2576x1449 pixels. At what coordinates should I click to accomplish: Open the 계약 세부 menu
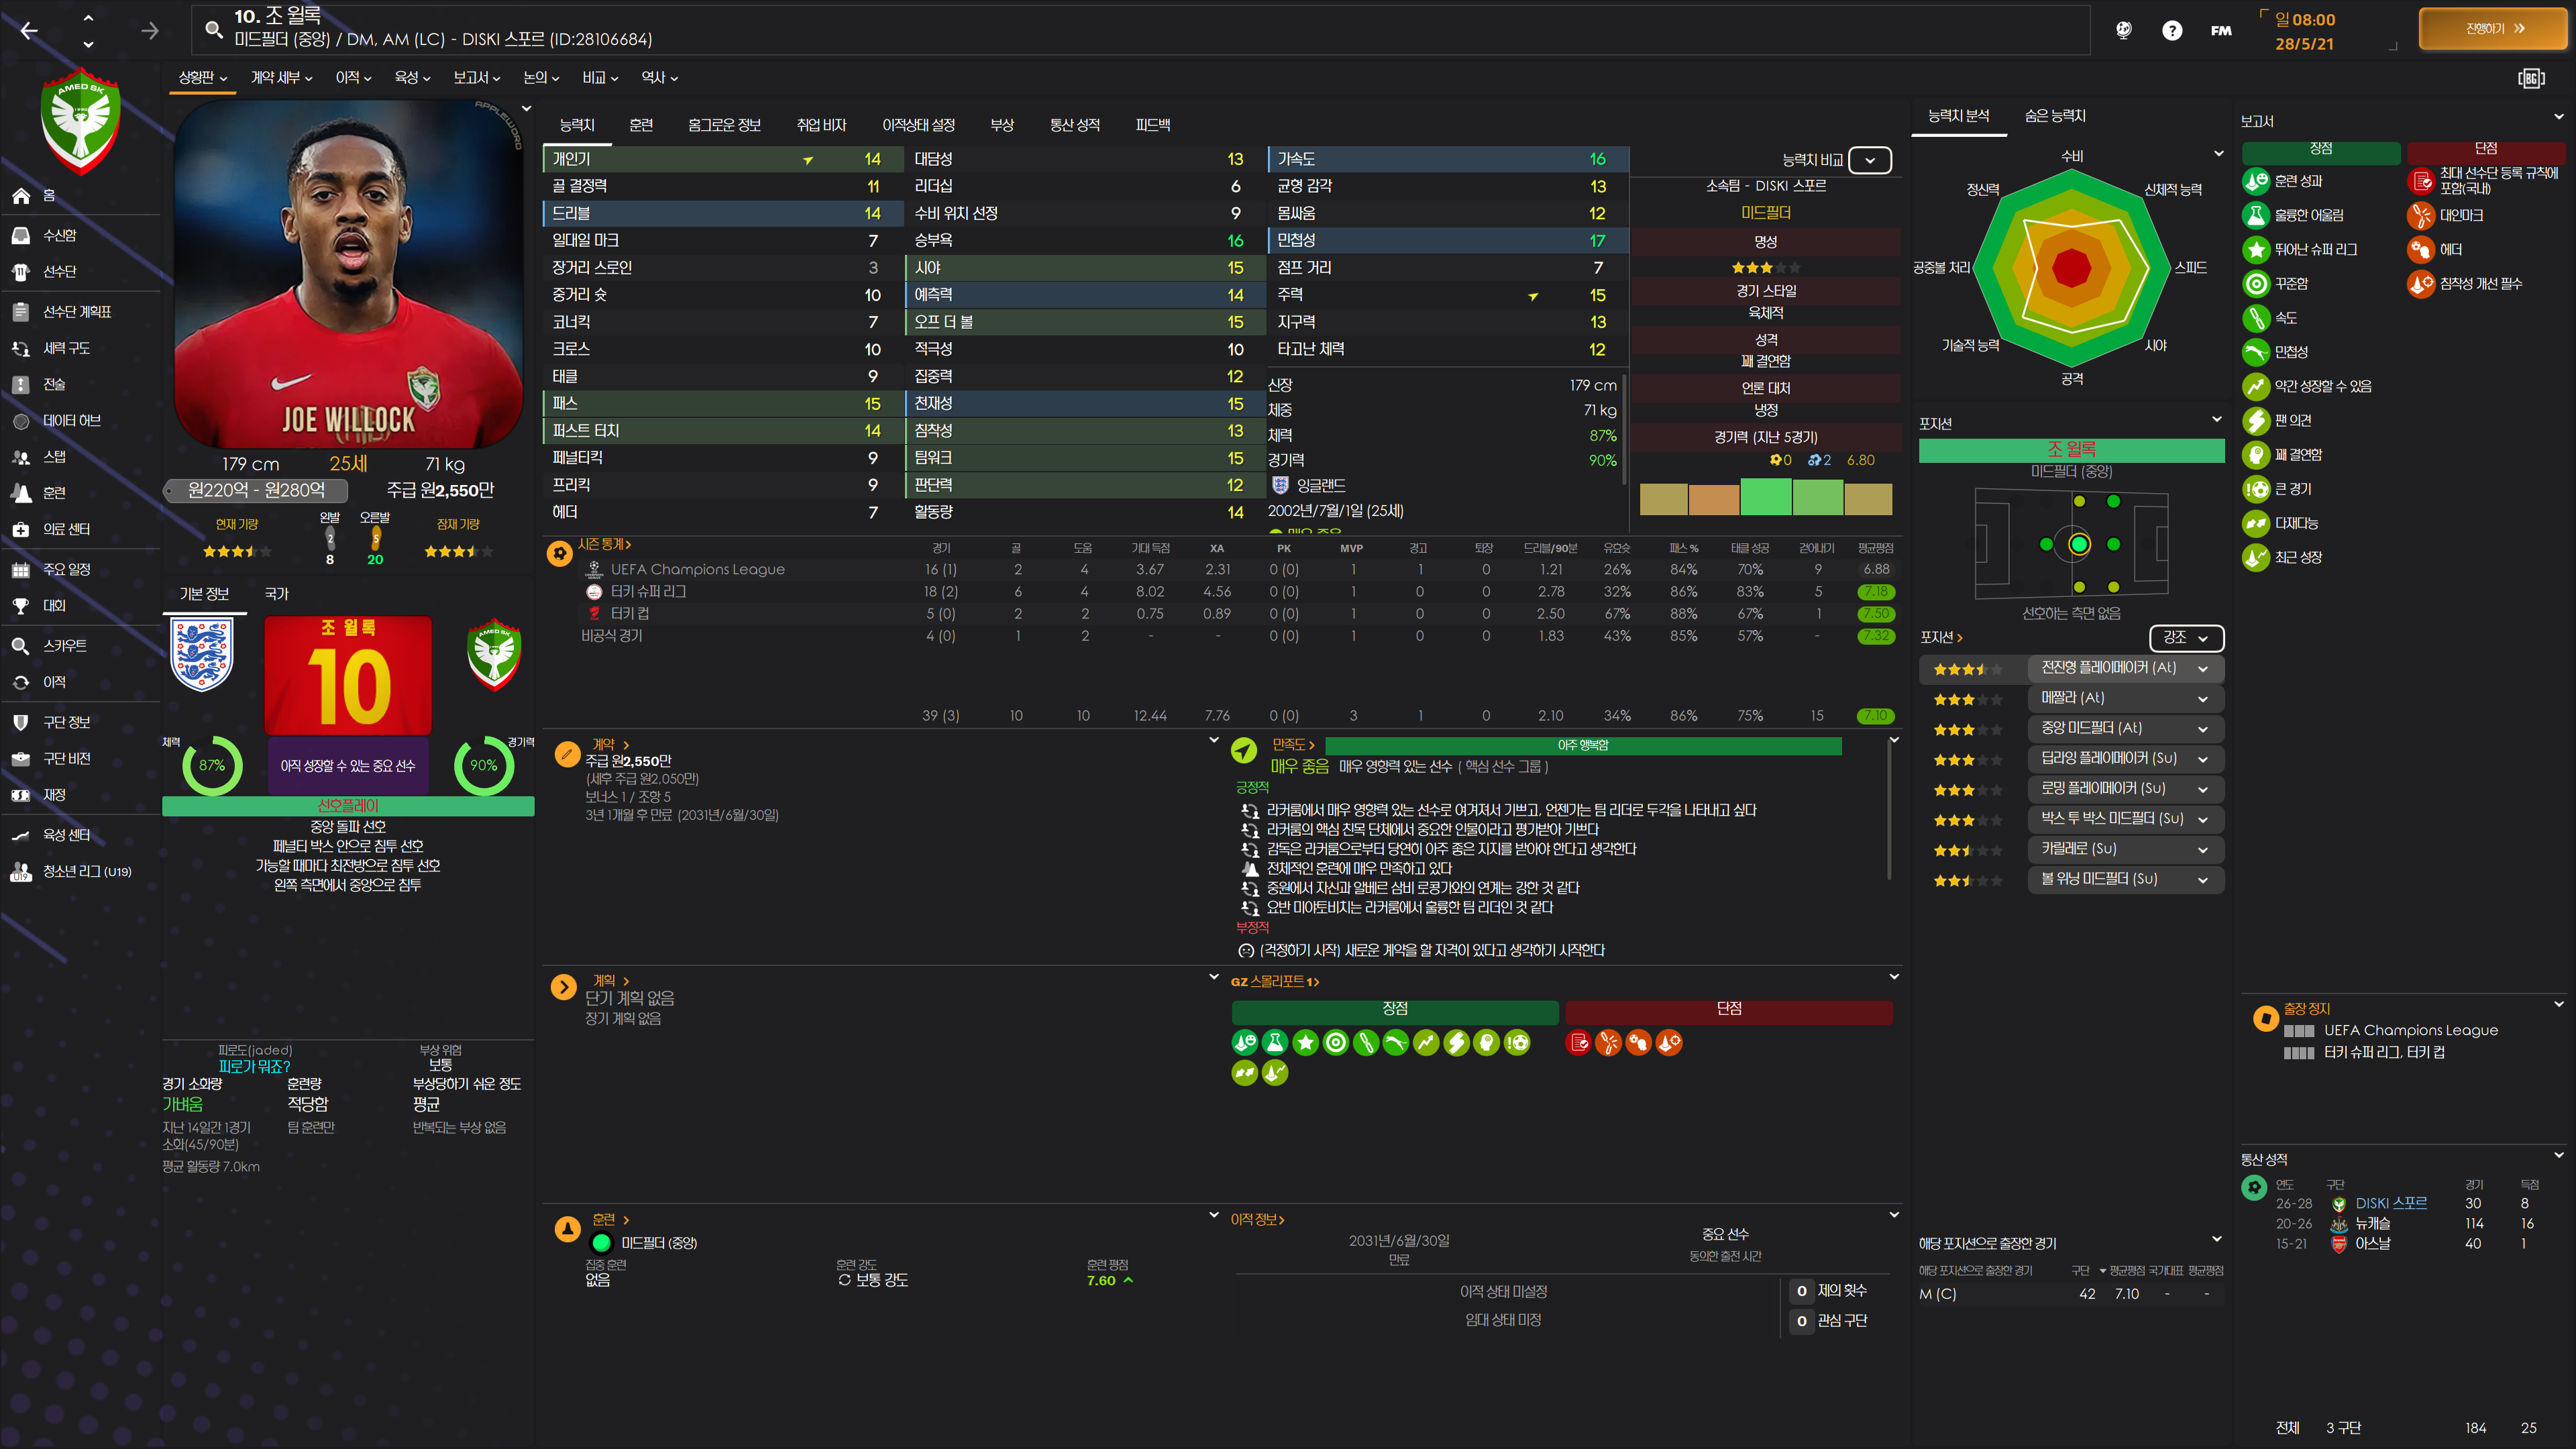click(281, 78)
